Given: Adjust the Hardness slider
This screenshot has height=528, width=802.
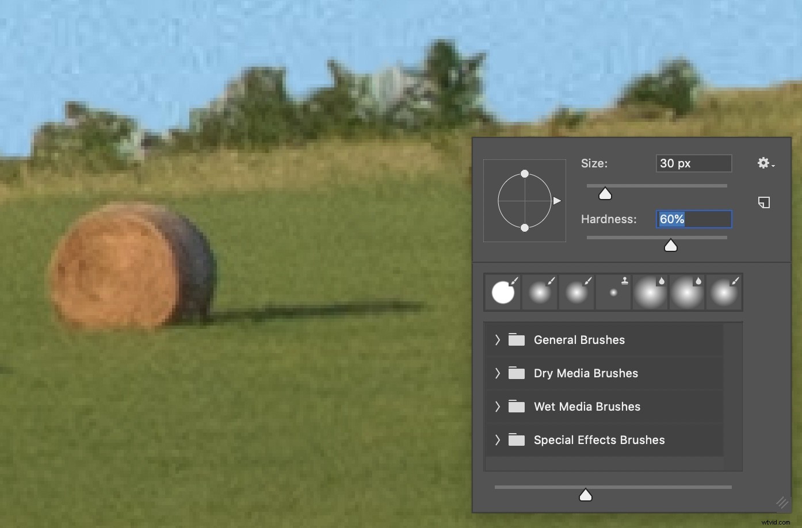Looking at the screenshot, I should point(671,245).
